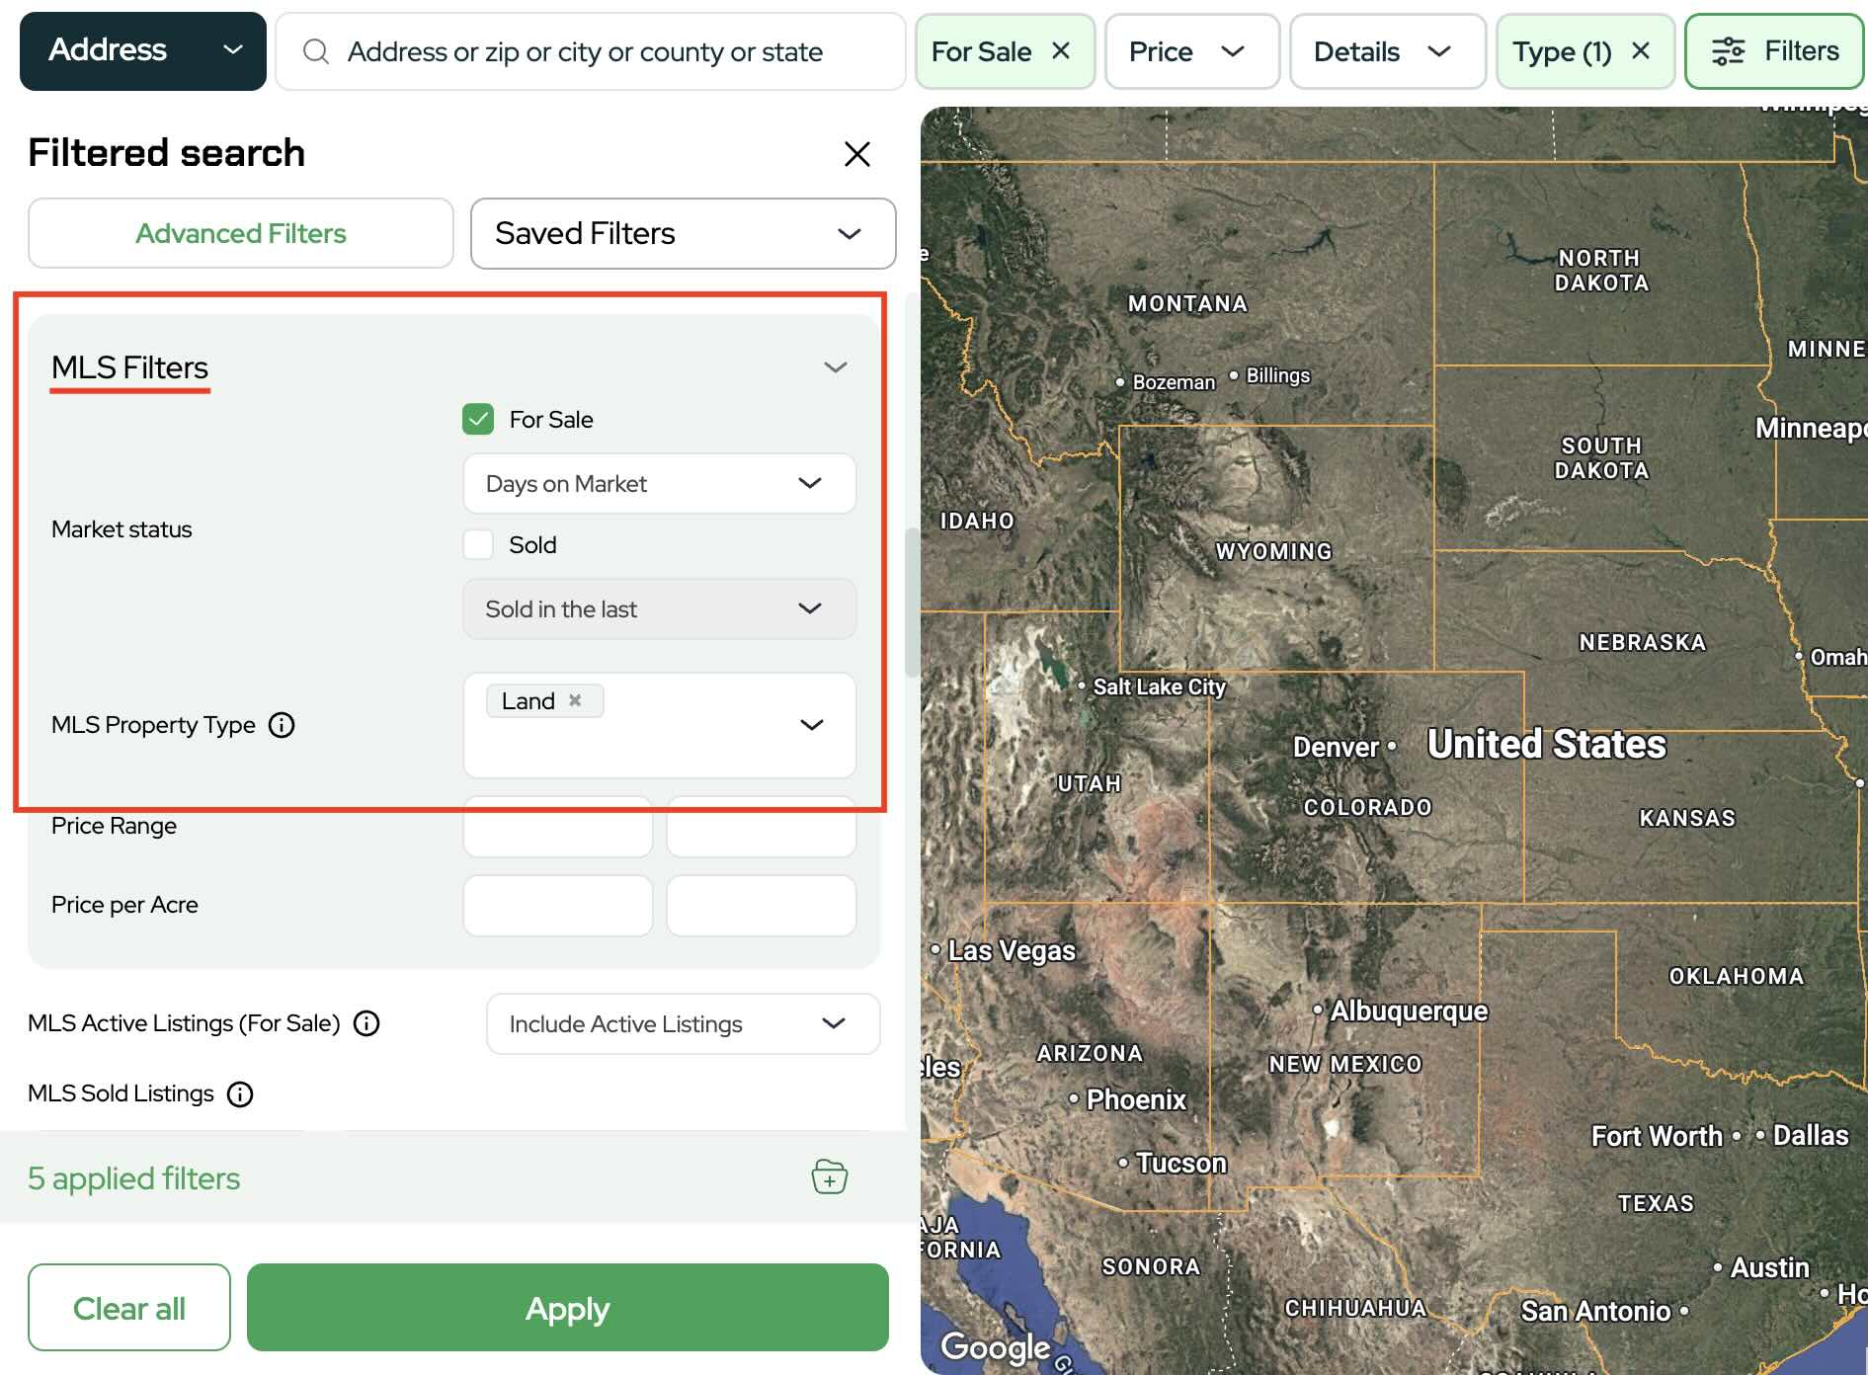
Task: Clear the Type (1) filter chip
Action: [x=1641, y=50]
